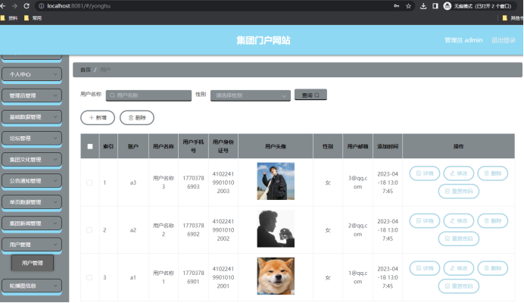Edit user a2 with 修改
The height and width of the screenshot is (303, 524).
pyautogui.click(x=459, y=220)
